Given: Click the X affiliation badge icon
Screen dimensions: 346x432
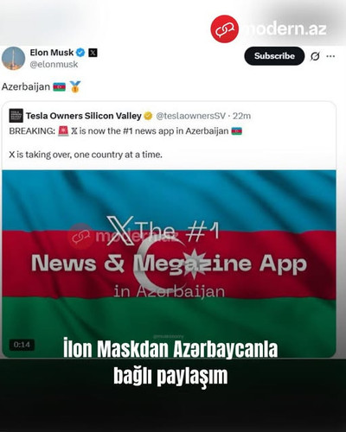Looking at the screenshot, I should point(93,53).
